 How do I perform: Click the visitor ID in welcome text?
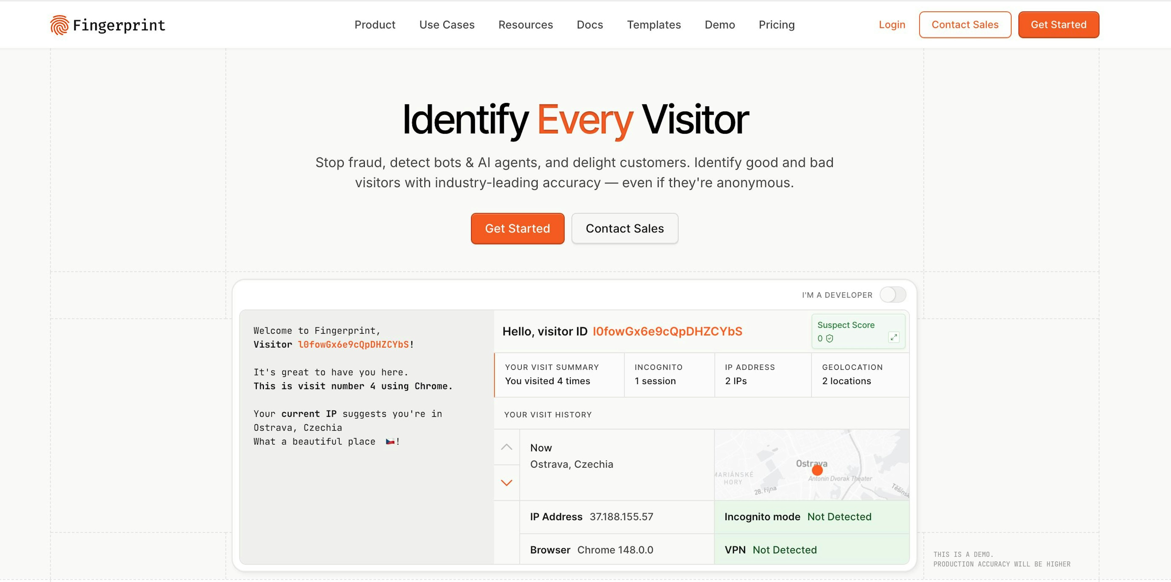pyautogui.click(x=354, y=344)
